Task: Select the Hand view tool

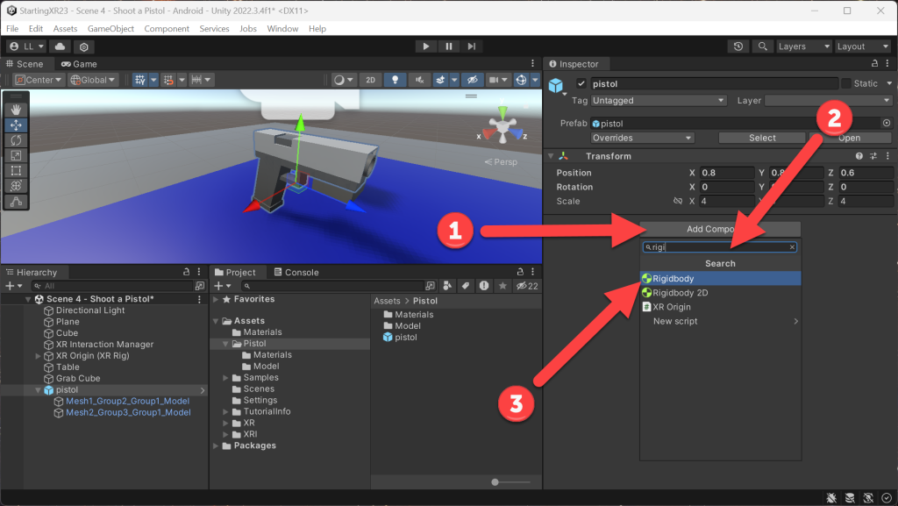Action: click(x=16, y=110)
